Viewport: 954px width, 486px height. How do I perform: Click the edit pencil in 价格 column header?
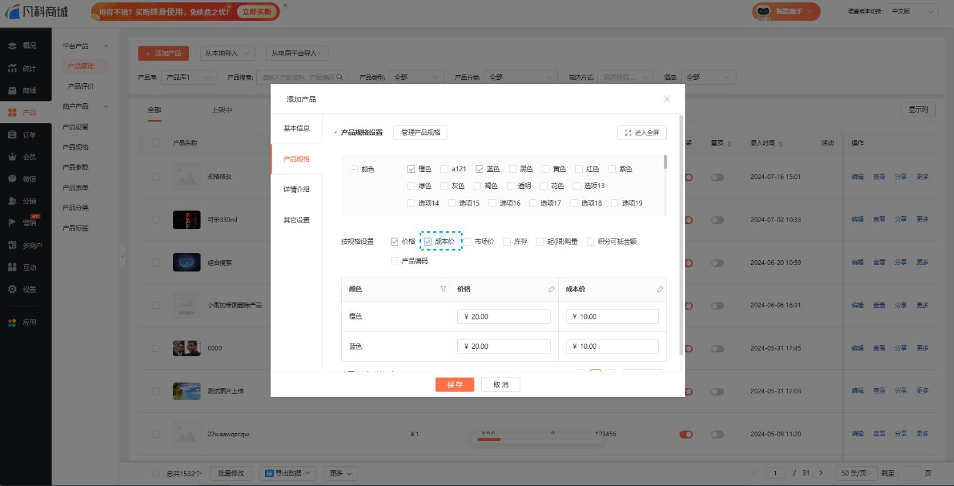click(551, 289)
